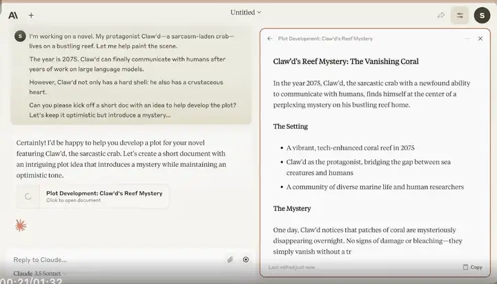Click the artifact title in panel header

pos(325,39)
